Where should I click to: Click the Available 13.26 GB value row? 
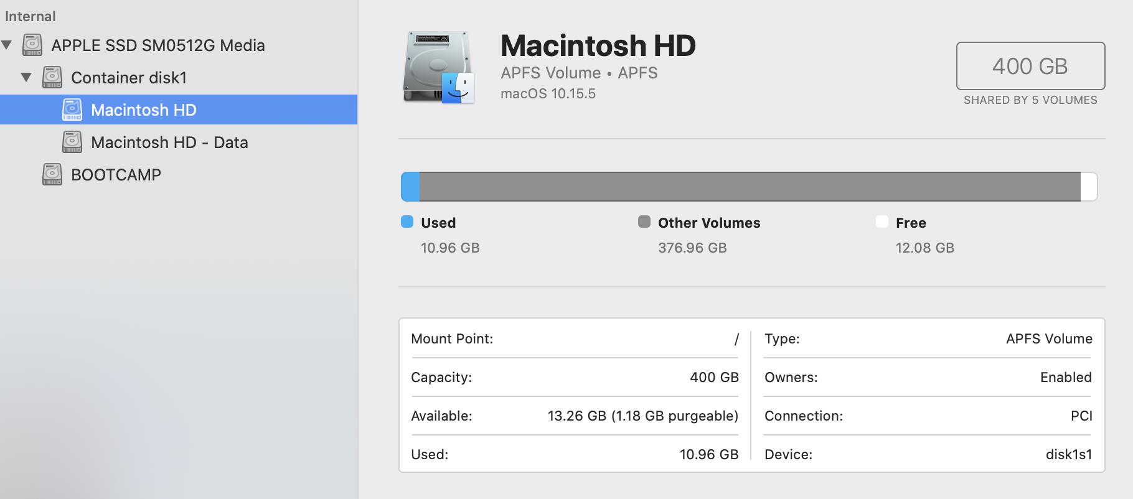coord(642,416)
